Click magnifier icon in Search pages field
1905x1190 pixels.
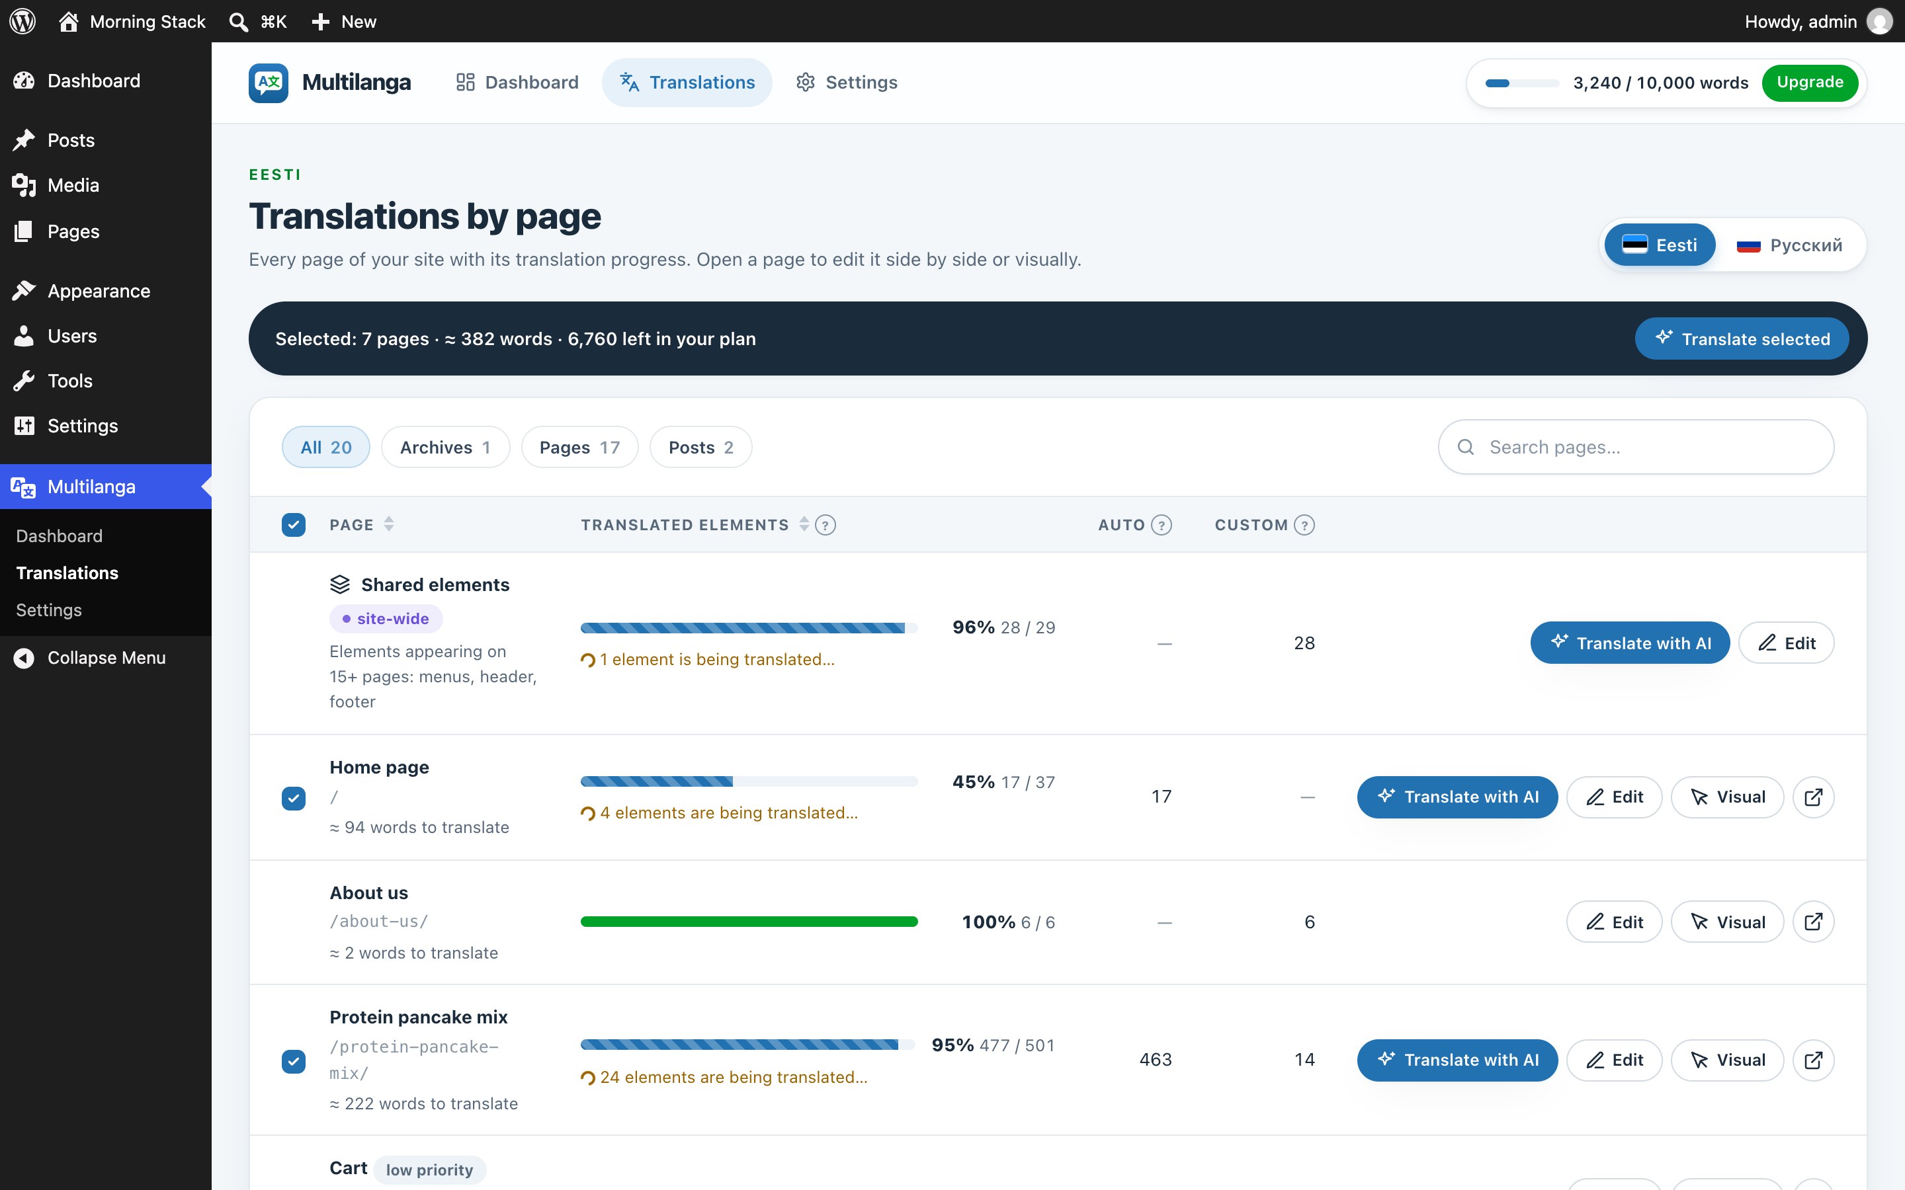1466,447
